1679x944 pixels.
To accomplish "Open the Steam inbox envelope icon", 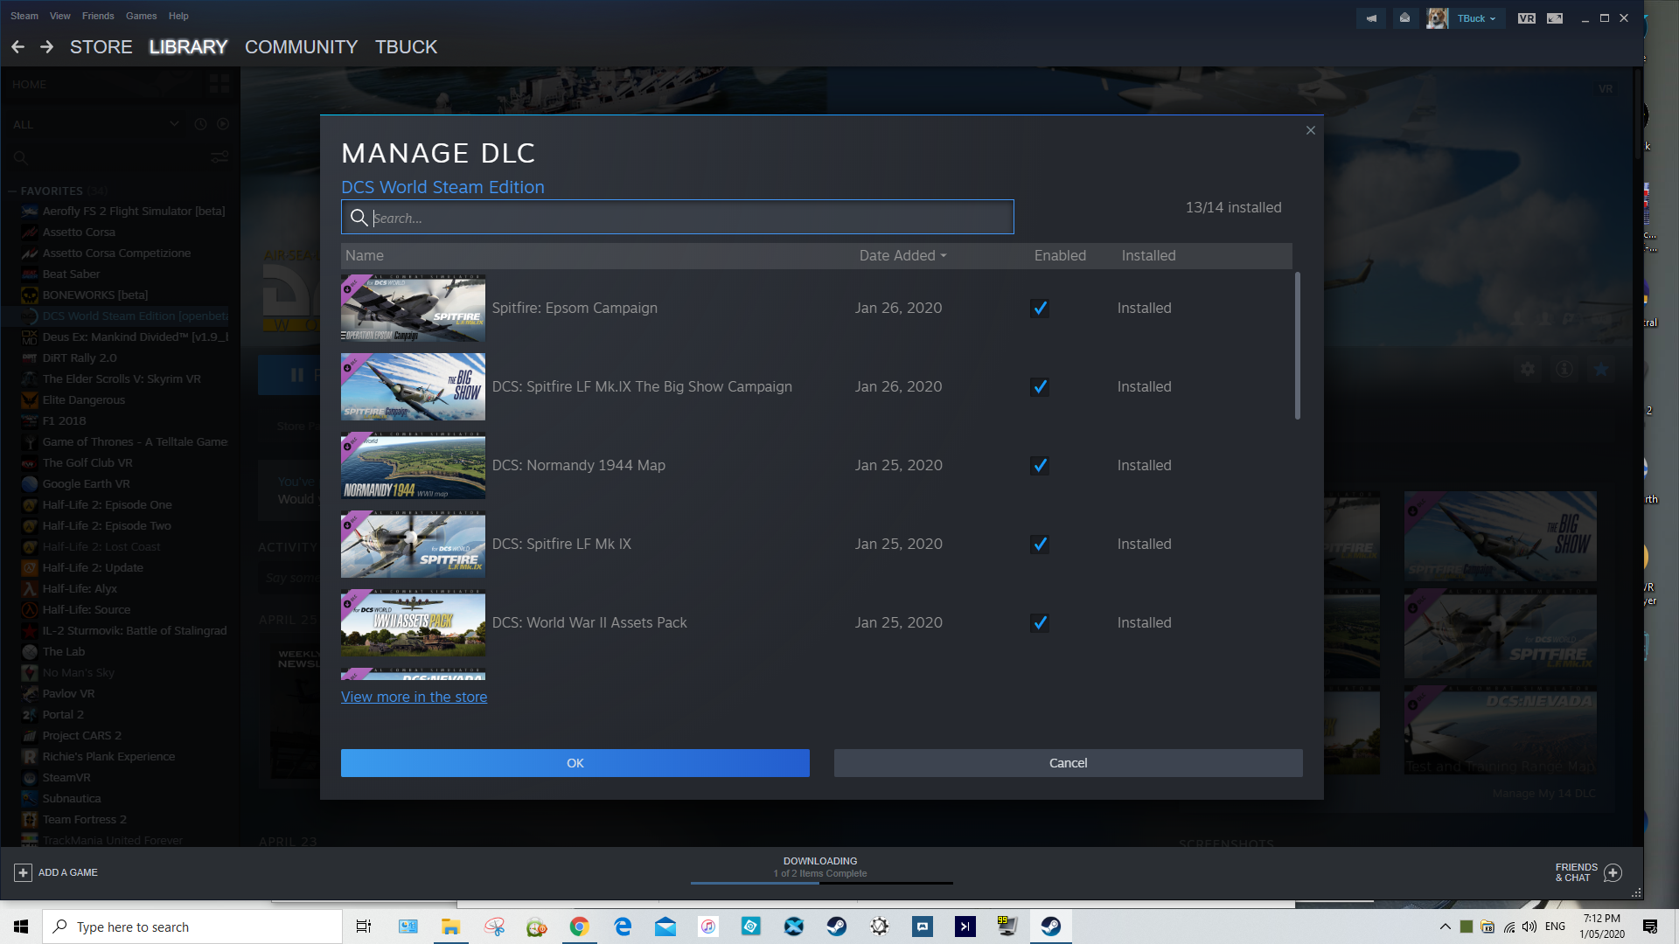I will coord(1404,18).
